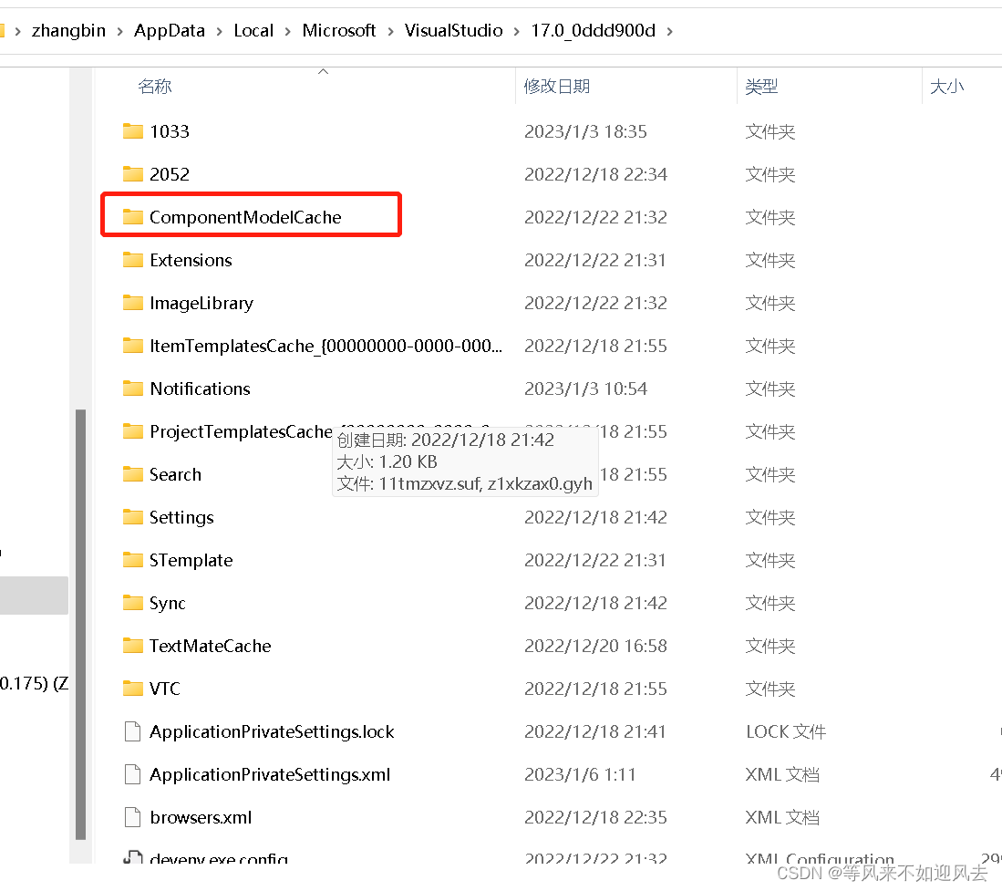The width and height of the screenshot is (1002, 891).
Task: Click the TextMateCache folder icon
Action: coord(133,645)
